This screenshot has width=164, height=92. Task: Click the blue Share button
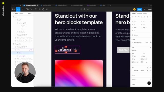(x=139, y=9)
